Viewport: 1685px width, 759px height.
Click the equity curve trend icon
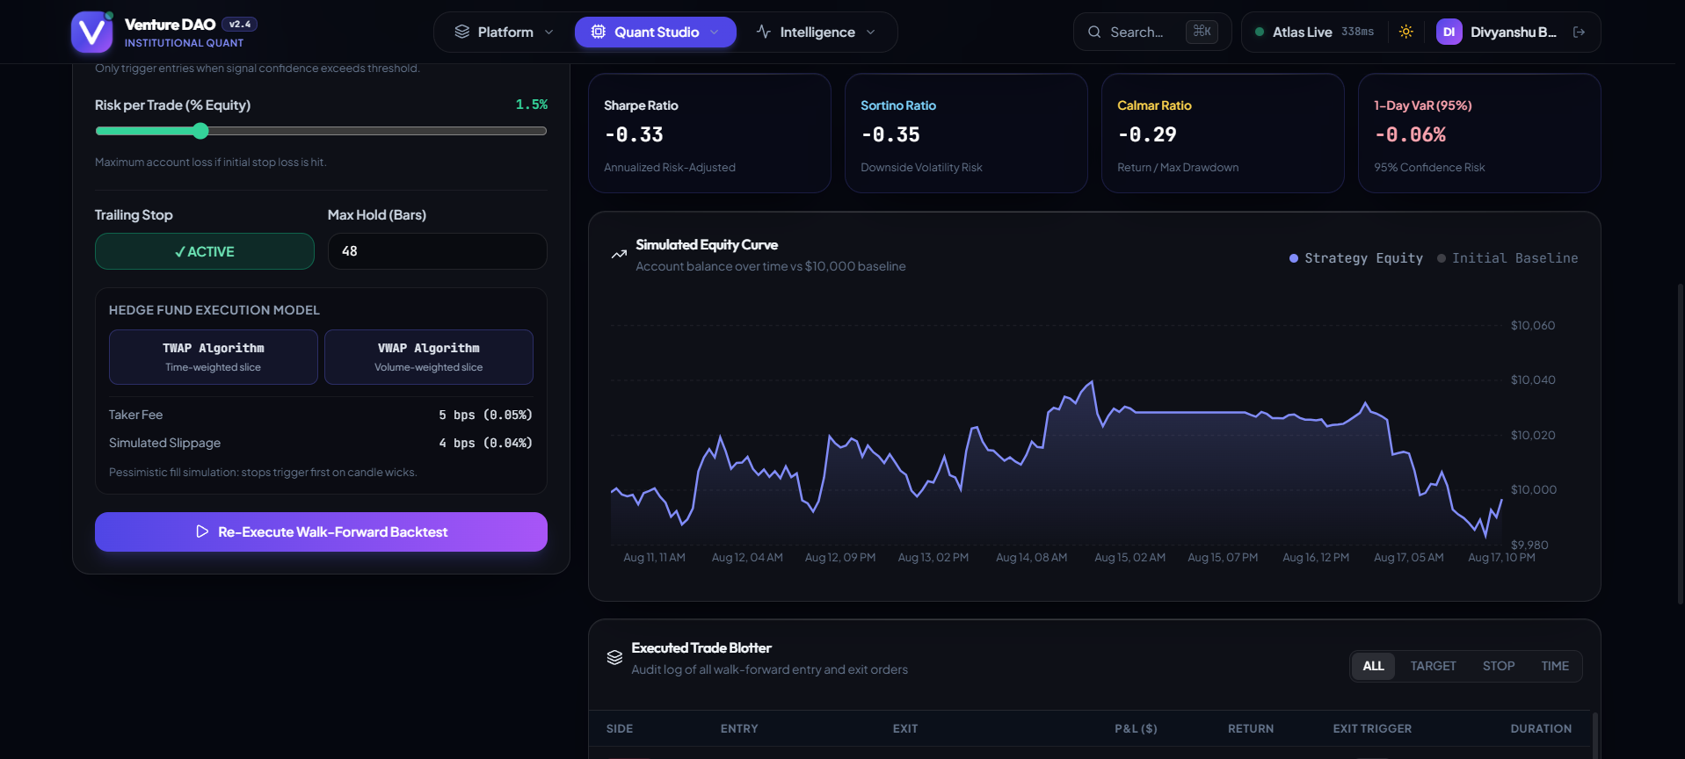coord(619,255)
